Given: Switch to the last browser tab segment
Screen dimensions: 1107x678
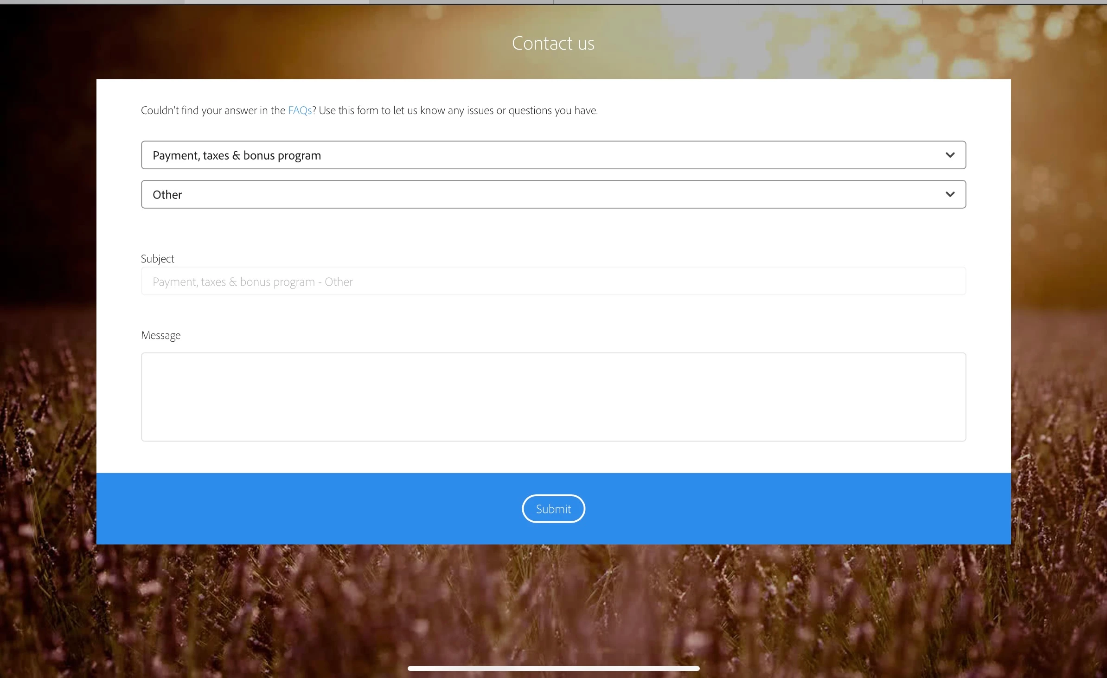Looking at the screenshot, I should (1015, 1).
